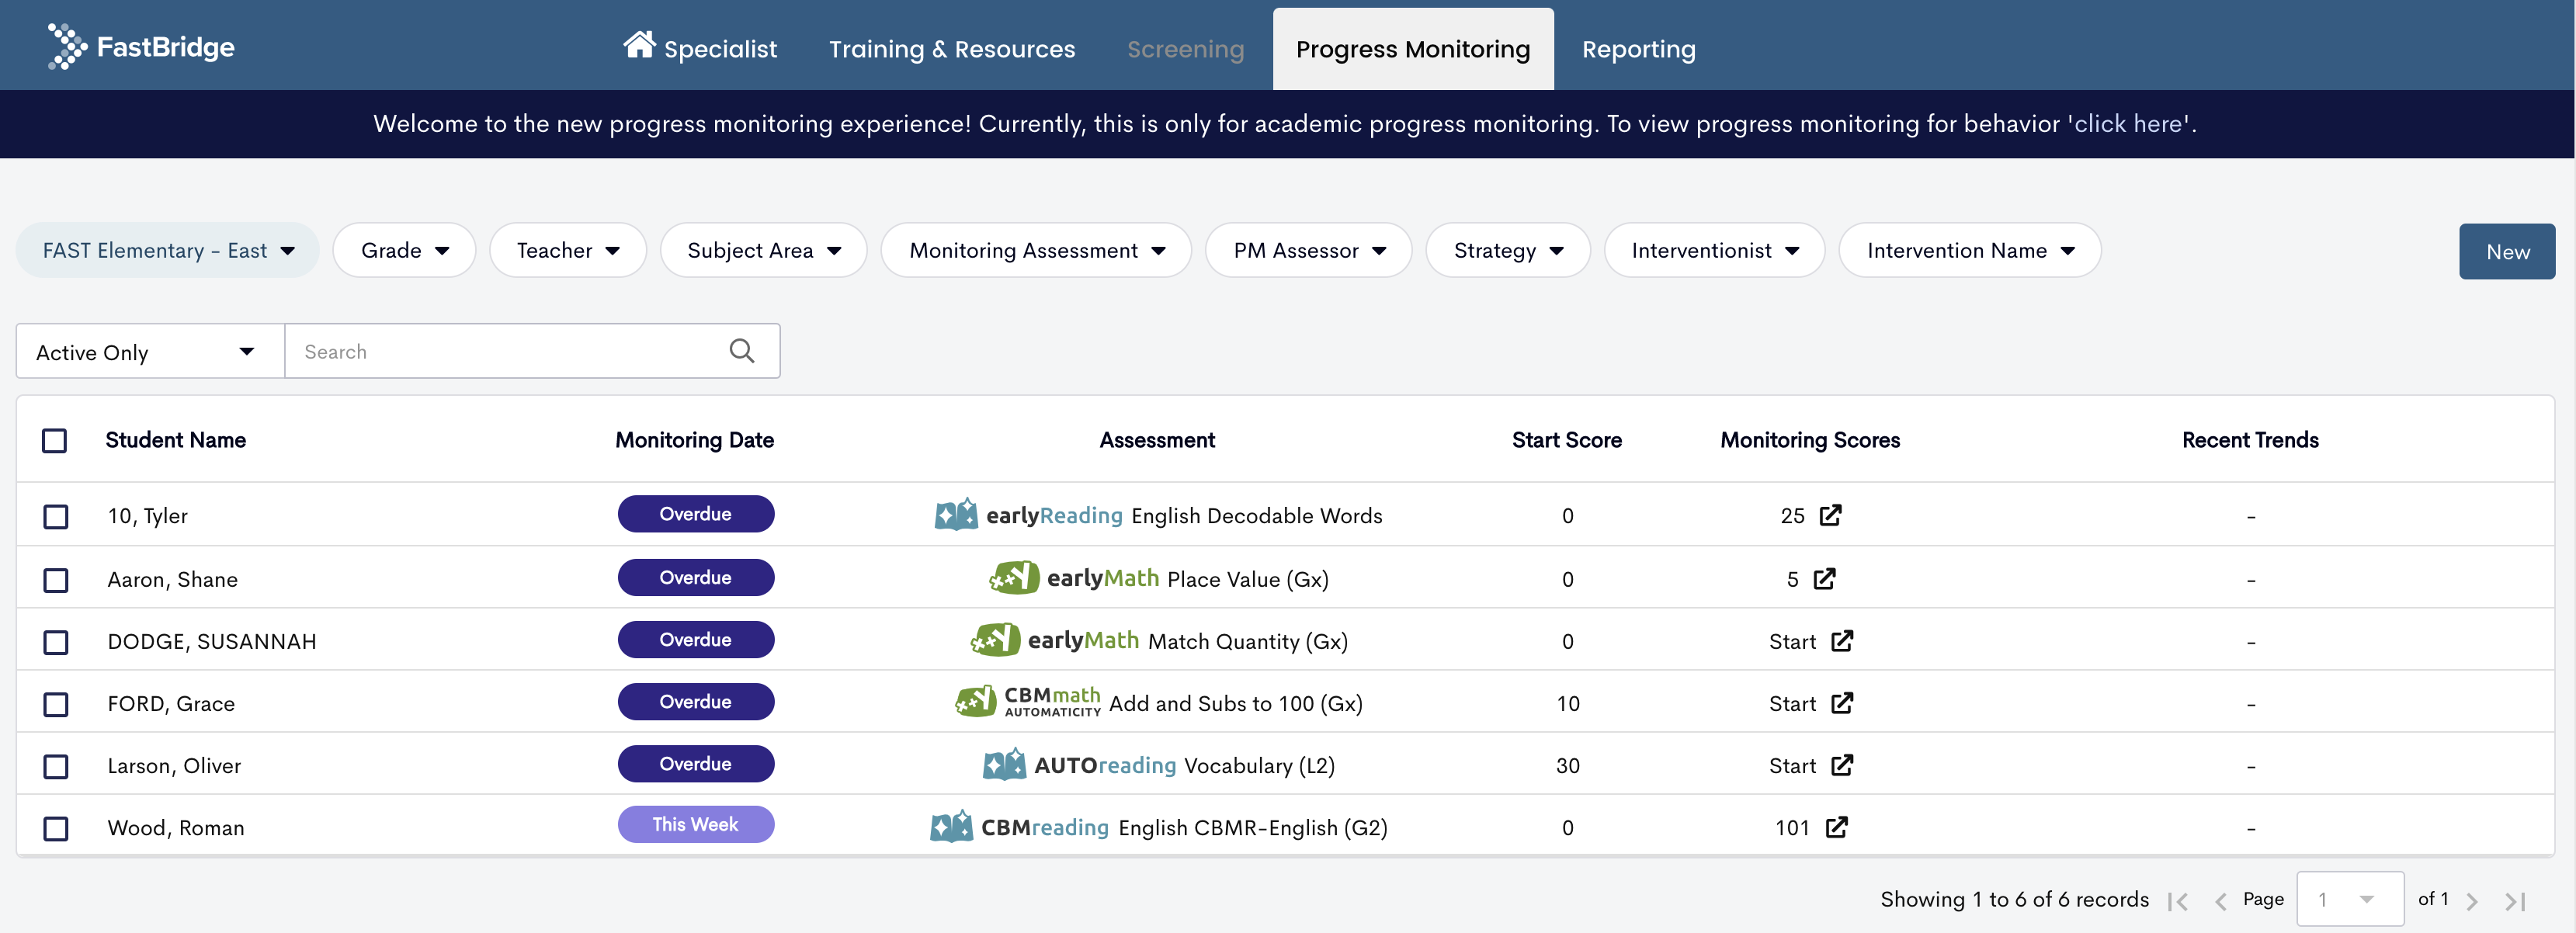
Task: Click Overdue badge for FORD, Grace
Action: 696,701
